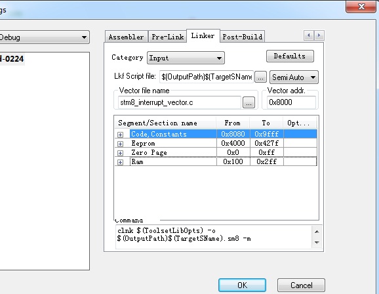Screen dimensions: 379x294
Task: Click Zero Page To value 0xff
Action: [x=267, y=152]
